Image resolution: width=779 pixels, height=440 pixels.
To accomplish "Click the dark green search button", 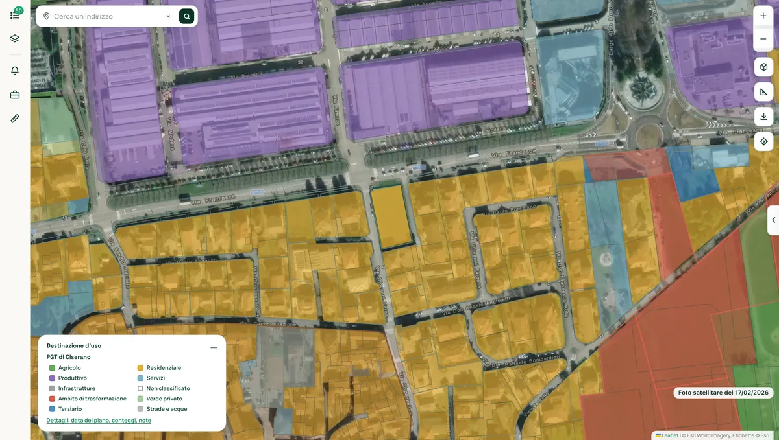I will (186, 16).
